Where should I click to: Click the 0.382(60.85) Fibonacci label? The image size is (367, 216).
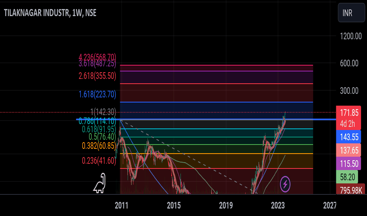pyautogui.click(x=99, y=146)
